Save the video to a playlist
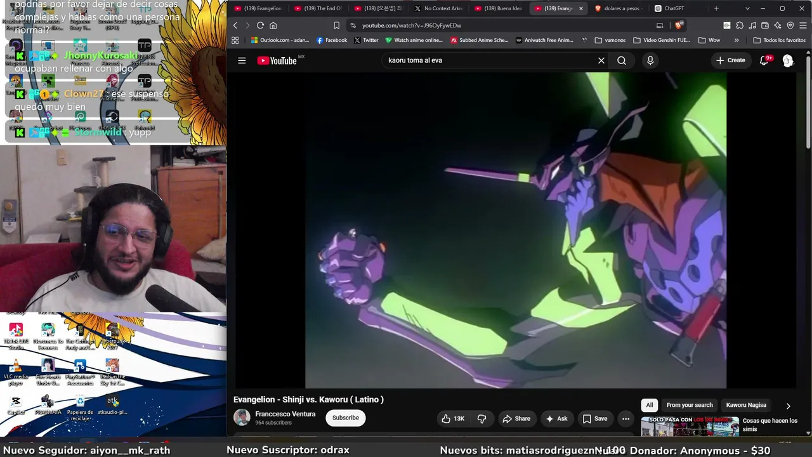 [x=595, y=418]
